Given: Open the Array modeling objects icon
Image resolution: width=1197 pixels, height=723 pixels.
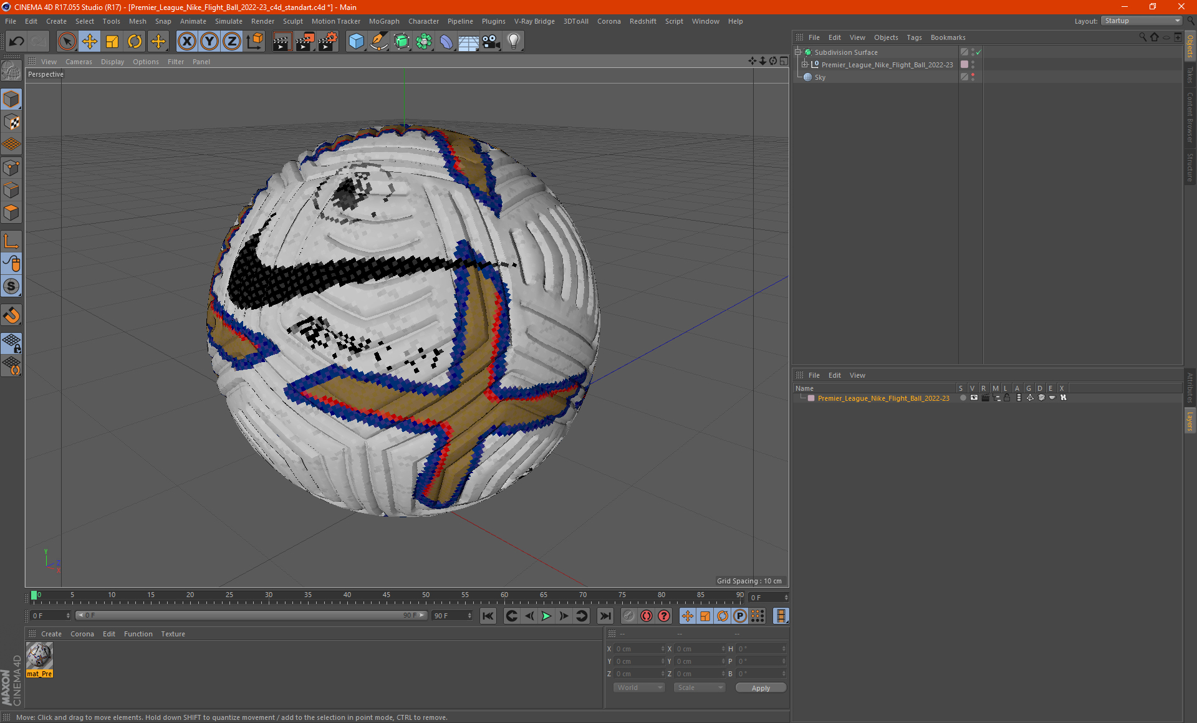Looking at the screenshot, I should (424, 42).
